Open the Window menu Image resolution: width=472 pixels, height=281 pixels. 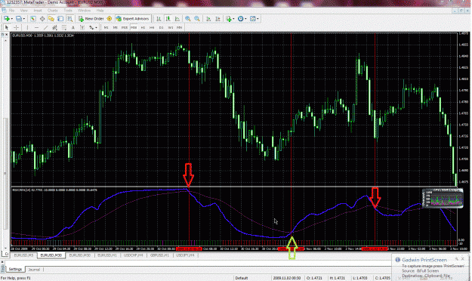tap(85, 11)
